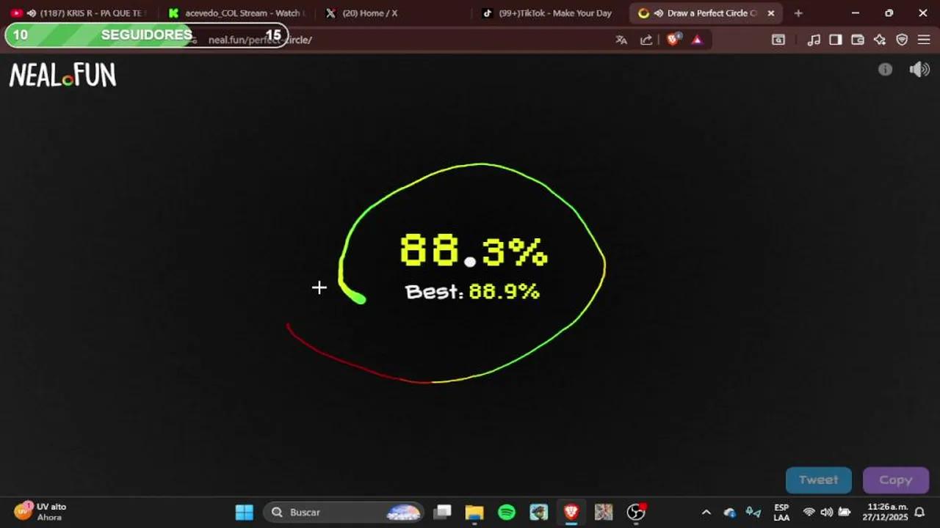
Task: Open the notifications bell icon
Action: (919, 512)
